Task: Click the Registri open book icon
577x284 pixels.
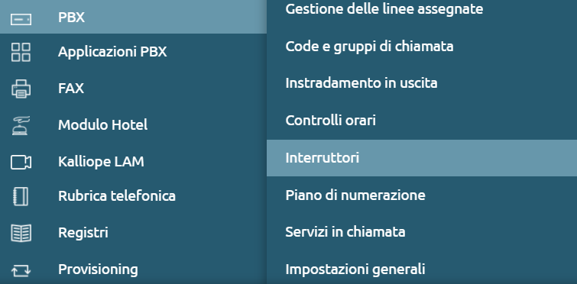Action: (21, 233)
